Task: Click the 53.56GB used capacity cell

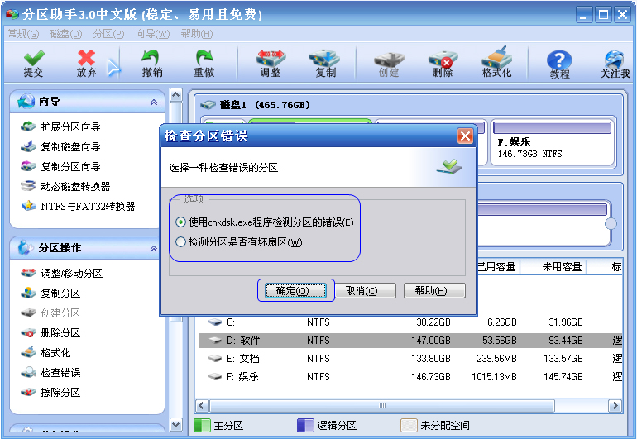Action: pos(500,341)
